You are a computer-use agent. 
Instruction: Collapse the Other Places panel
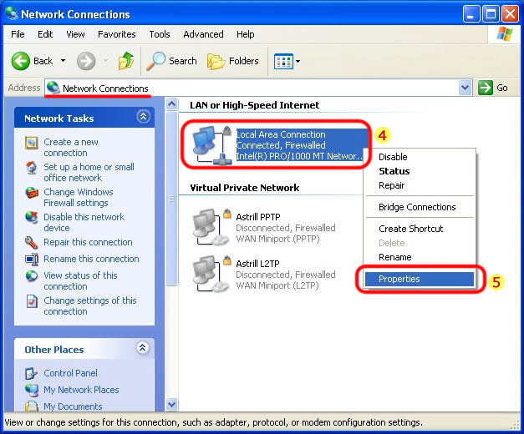tap(143, 348)
